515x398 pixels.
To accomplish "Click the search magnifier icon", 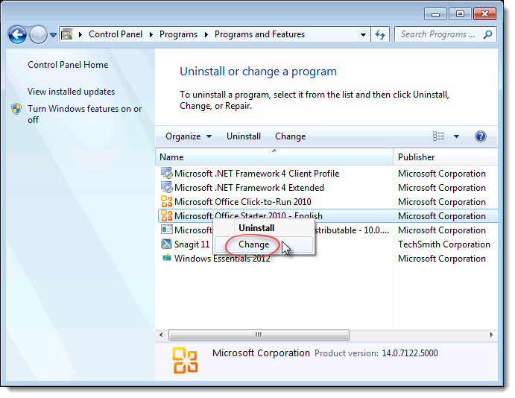I will pyautogui.click(x=487, y=34).
